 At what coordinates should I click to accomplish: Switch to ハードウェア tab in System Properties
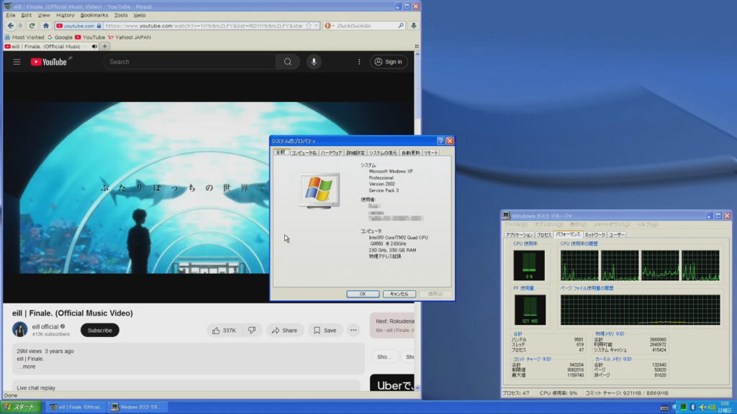331,153
